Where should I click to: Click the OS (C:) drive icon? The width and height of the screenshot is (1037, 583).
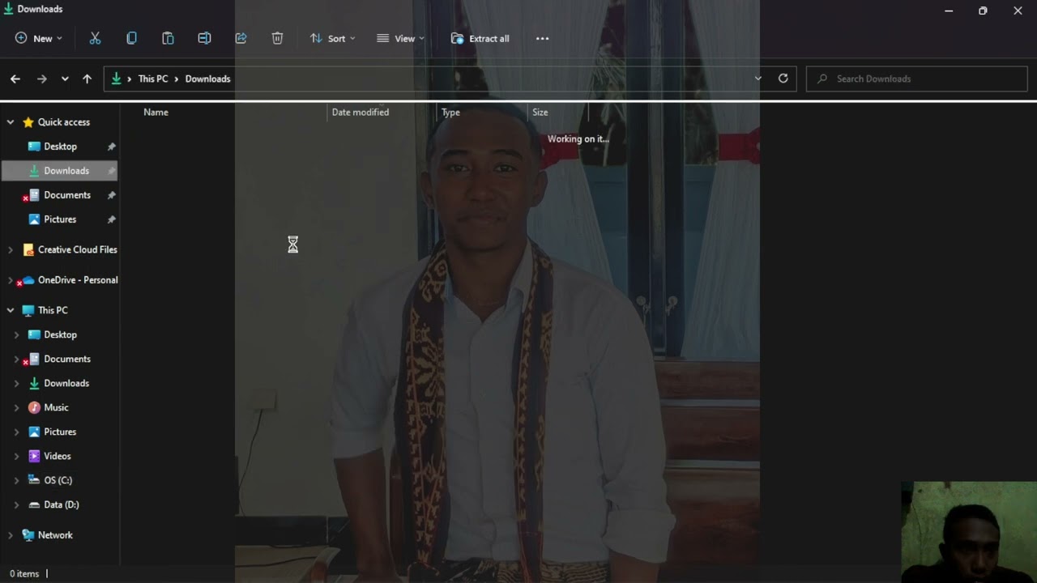click(x=34, y=480)
